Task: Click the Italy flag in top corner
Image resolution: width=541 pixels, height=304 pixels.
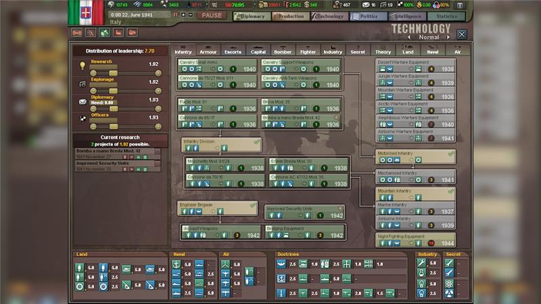Action: point(87,12)
